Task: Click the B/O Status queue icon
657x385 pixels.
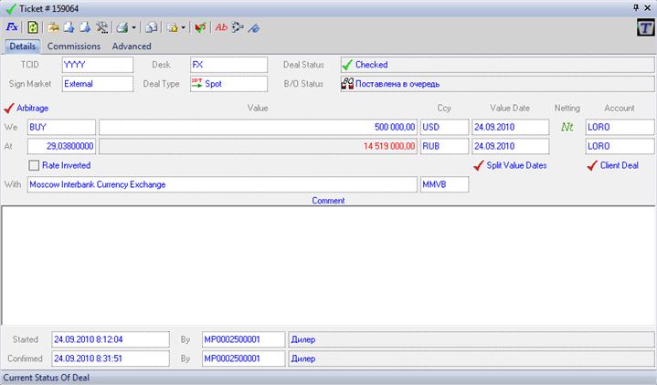Action: tap(347, 84)
